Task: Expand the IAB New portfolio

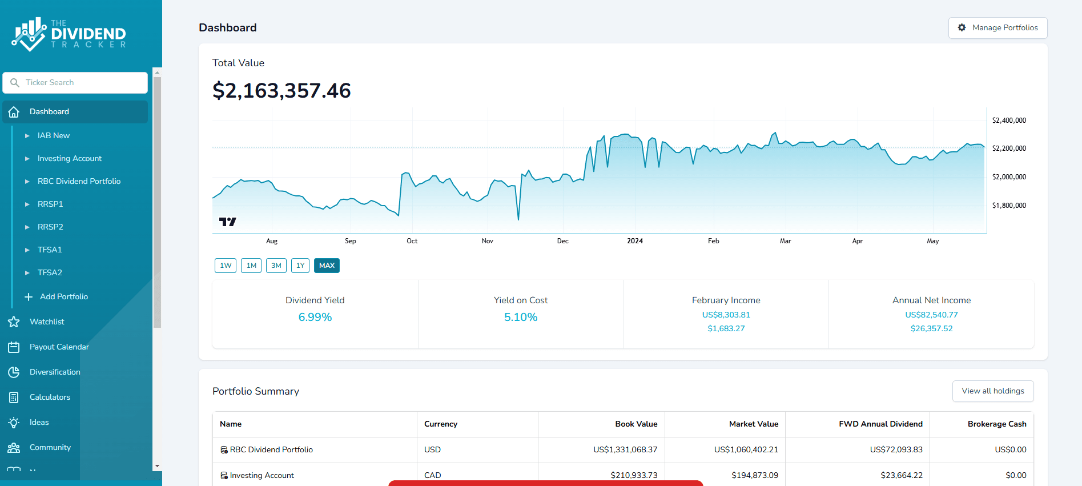Action: point(27,136)
